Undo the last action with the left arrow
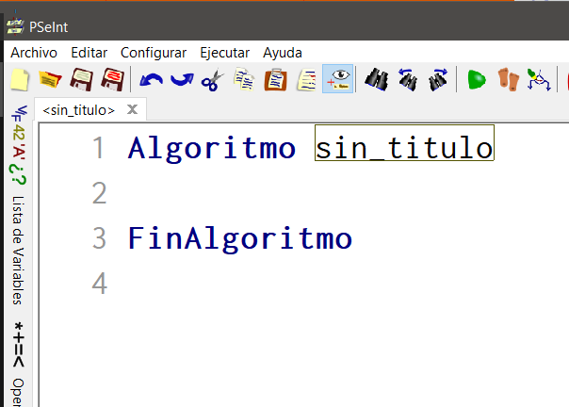 pos(151,79)
